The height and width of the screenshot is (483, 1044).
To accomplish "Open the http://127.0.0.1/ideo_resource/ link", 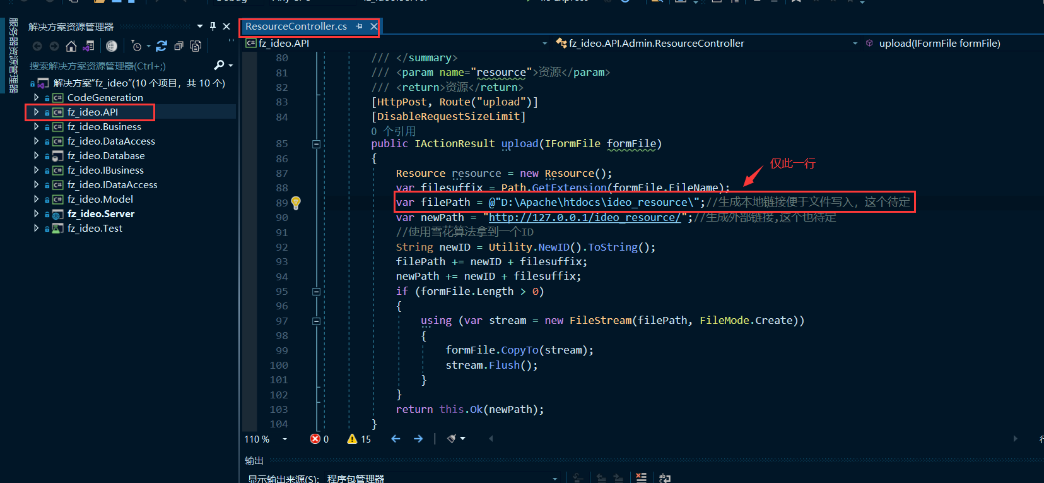I will coord(584,217).
